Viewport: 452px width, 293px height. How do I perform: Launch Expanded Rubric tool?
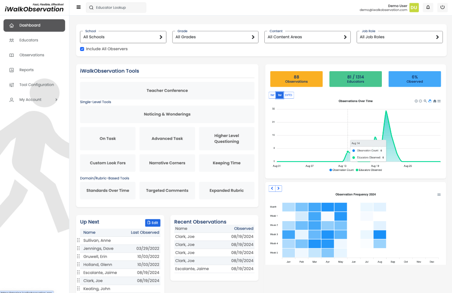tap(227, 190)
